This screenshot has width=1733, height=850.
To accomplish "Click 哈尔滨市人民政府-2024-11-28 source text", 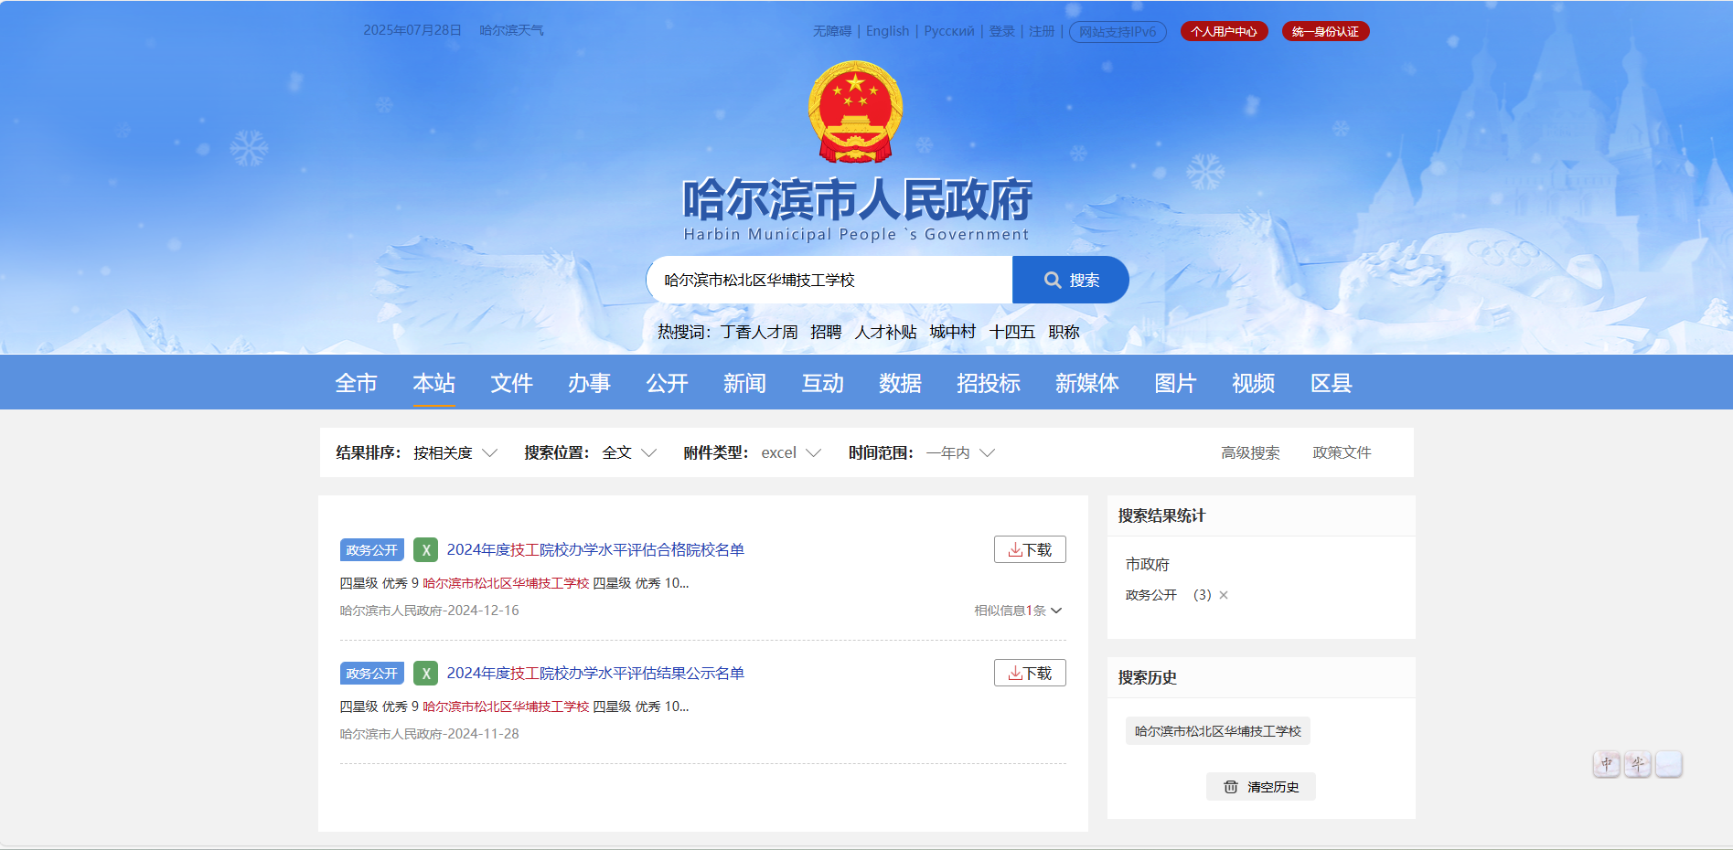I will pyautogui.click(x=429, y=734).
